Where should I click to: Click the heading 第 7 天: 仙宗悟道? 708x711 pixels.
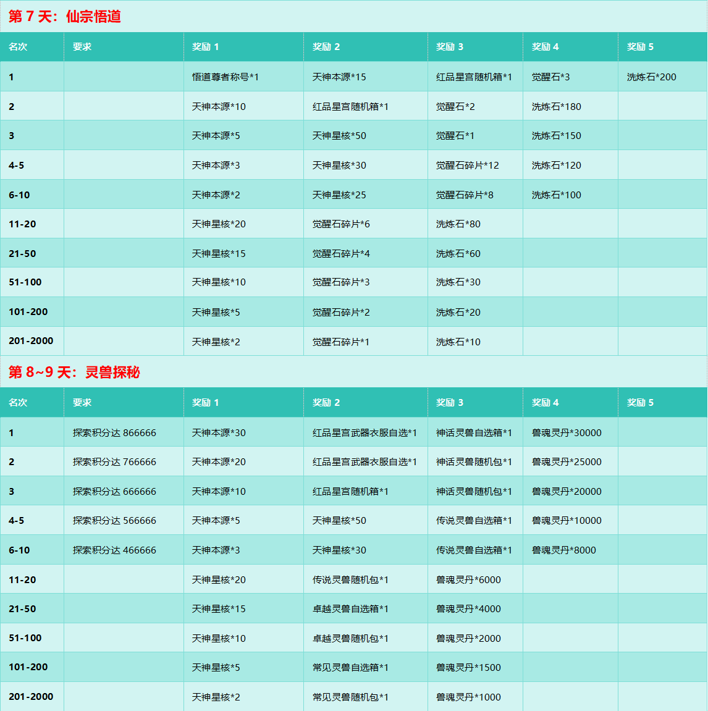pos(64,16)
